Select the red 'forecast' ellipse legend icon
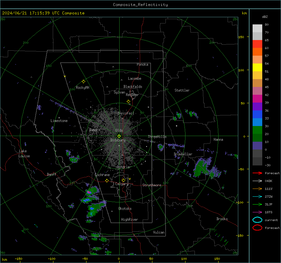This screenshot has width=281, height=263. tap(257, 228)
